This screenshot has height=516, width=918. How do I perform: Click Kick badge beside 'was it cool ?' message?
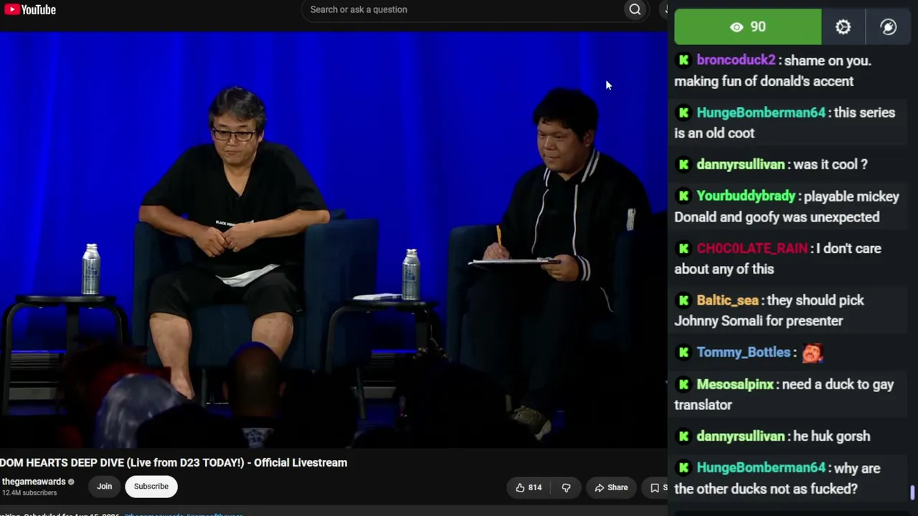click(683, 165)
